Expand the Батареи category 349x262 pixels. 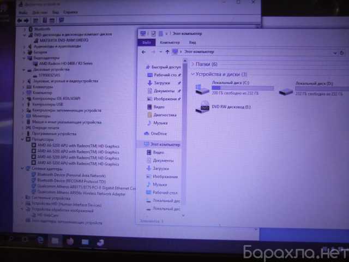pos(24,52)
